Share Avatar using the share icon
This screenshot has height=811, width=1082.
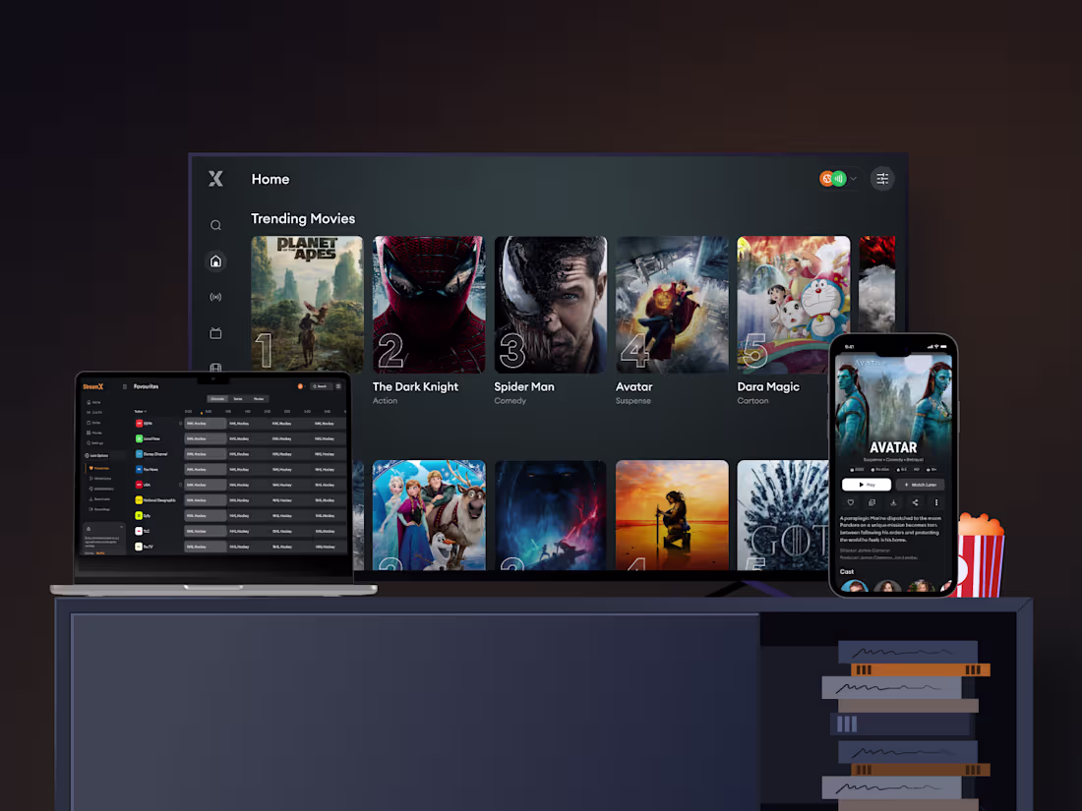[x=915, y=503]
